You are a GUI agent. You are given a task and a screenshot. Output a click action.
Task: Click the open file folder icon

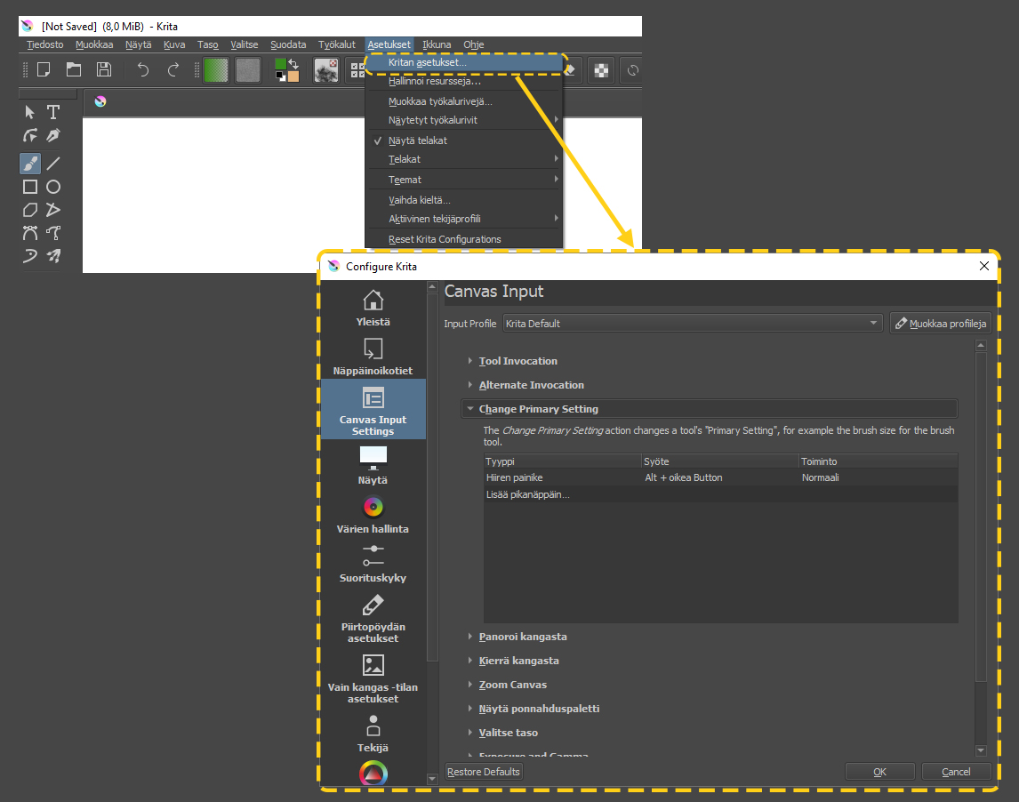pyautogui.click(x=74, y=70)
